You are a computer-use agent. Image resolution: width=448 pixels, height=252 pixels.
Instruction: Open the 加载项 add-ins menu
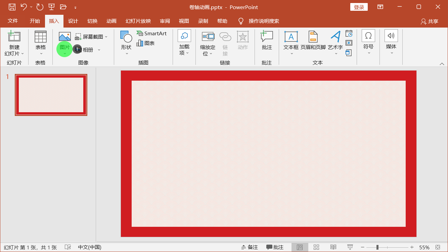[x=184, y=43]
